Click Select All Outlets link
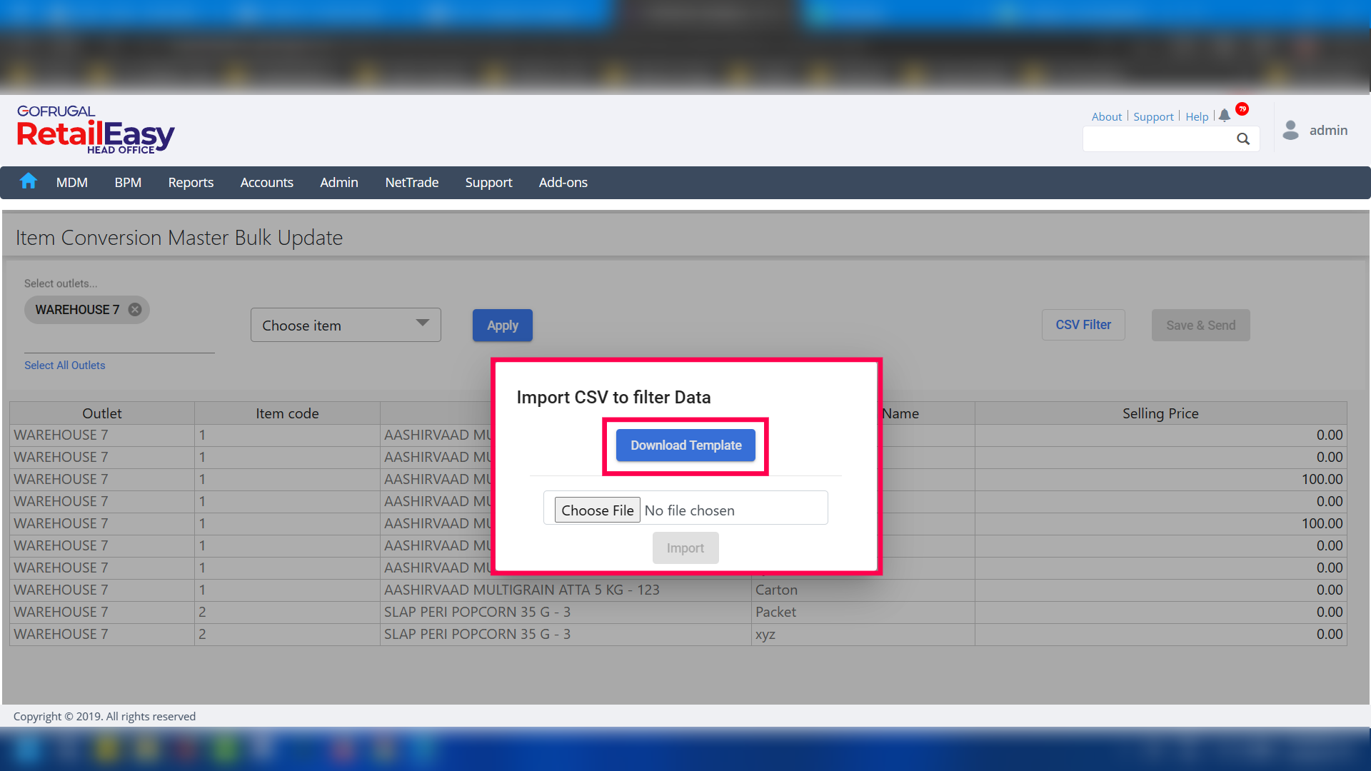The image size is (1371, 771). (x=64, y=366)
